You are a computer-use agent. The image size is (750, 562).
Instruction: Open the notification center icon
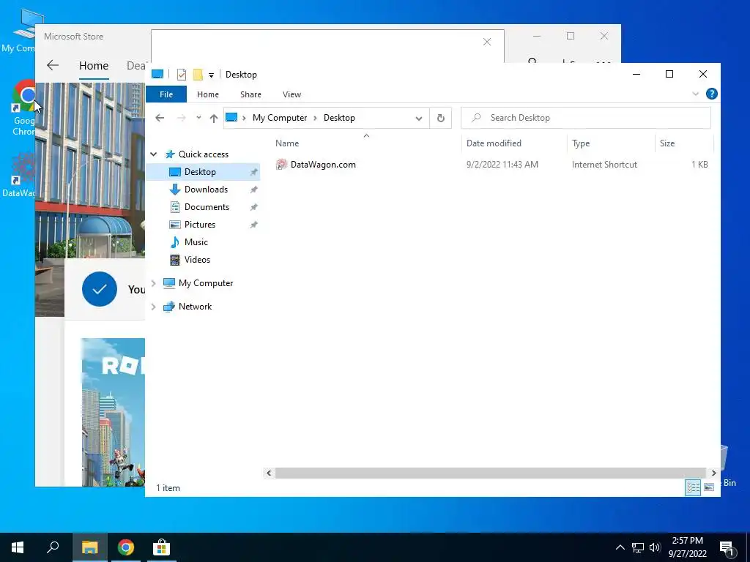(727, 548)
